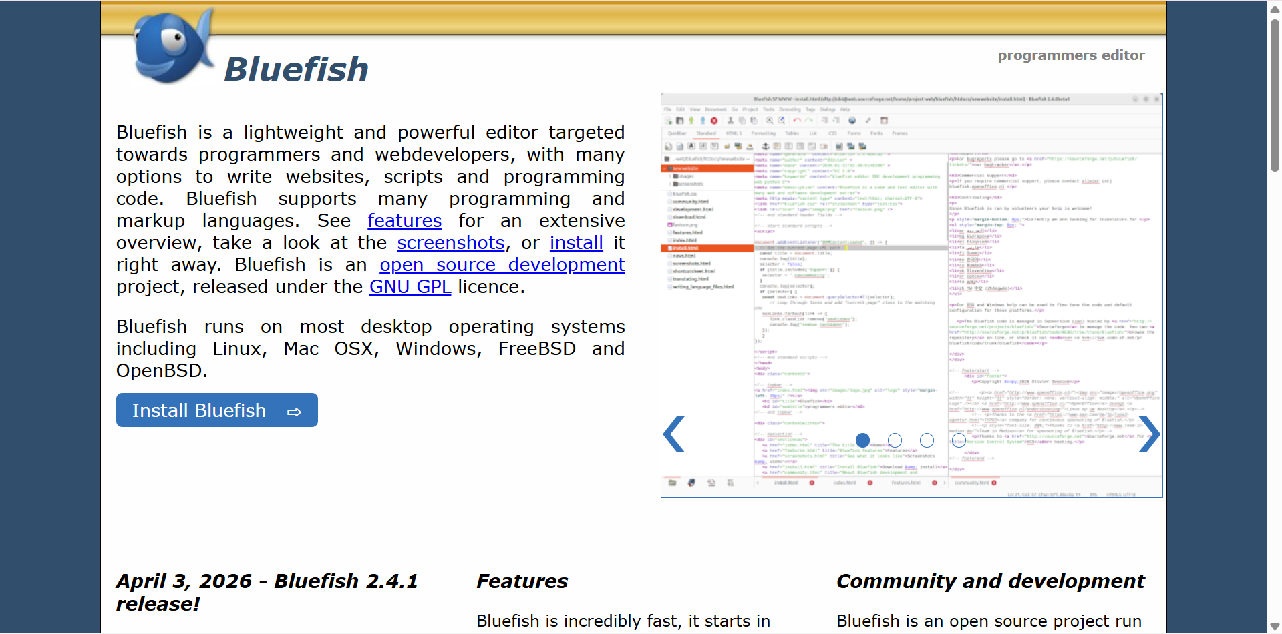Follow the screenshots link
Viewport: 1282px width, 634px height.
[x=451, y=243]
